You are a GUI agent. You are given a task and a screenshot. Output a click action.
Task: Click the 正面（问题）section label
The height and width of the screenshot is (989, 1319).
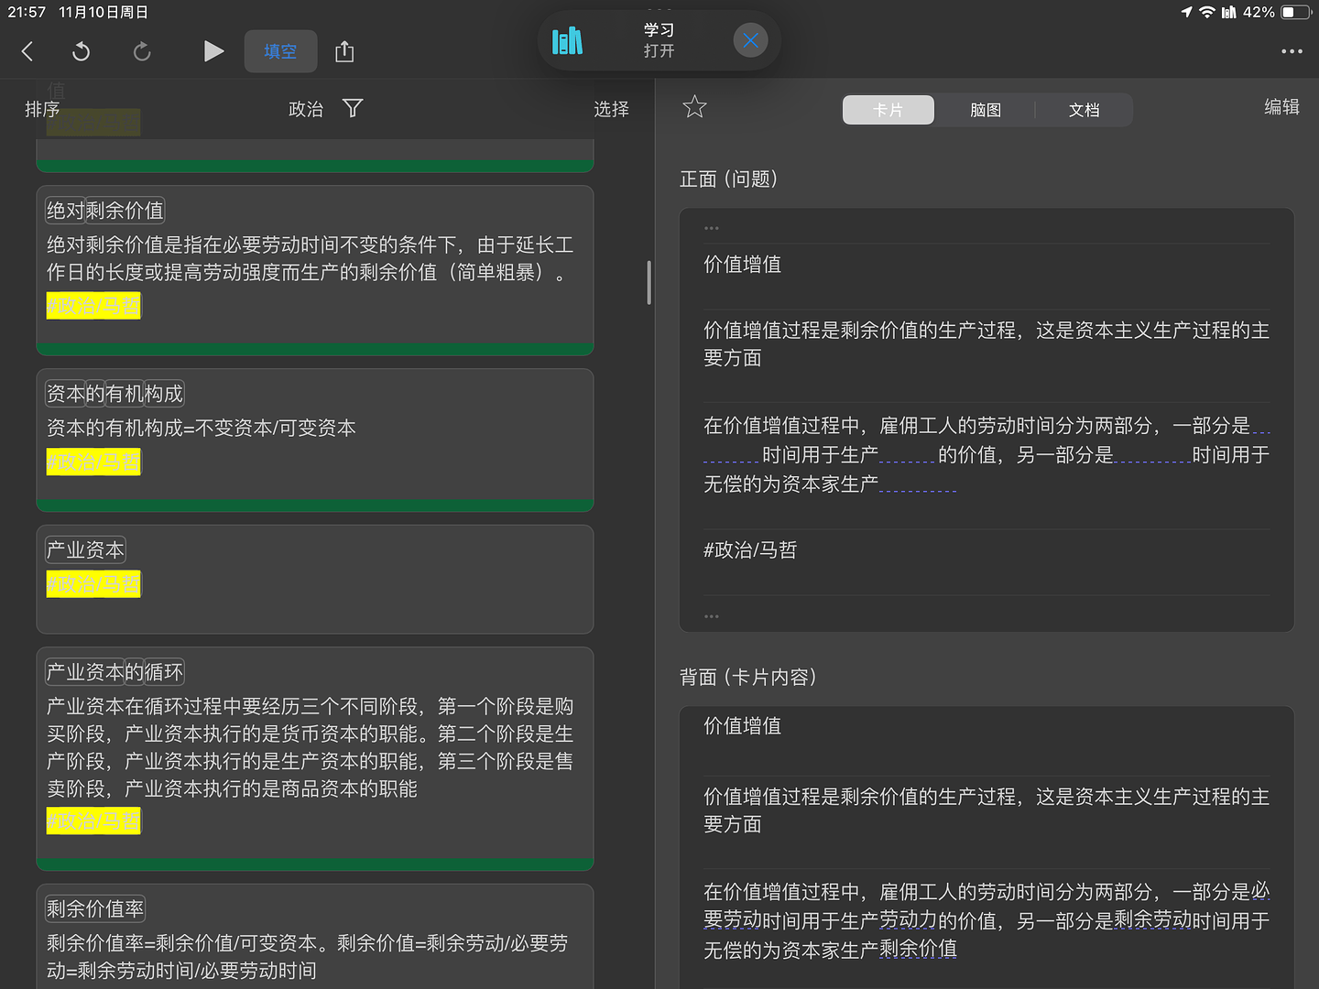[x=729, y=179]
